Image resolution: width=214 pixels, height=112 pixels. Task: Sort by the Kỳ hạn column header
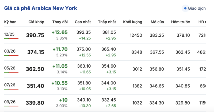pos(10,22)
